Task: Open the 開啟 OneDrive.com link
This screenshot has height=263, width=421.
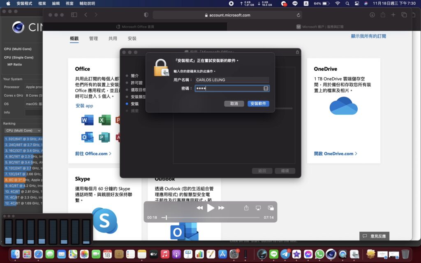Action: [x=335, y=154]
